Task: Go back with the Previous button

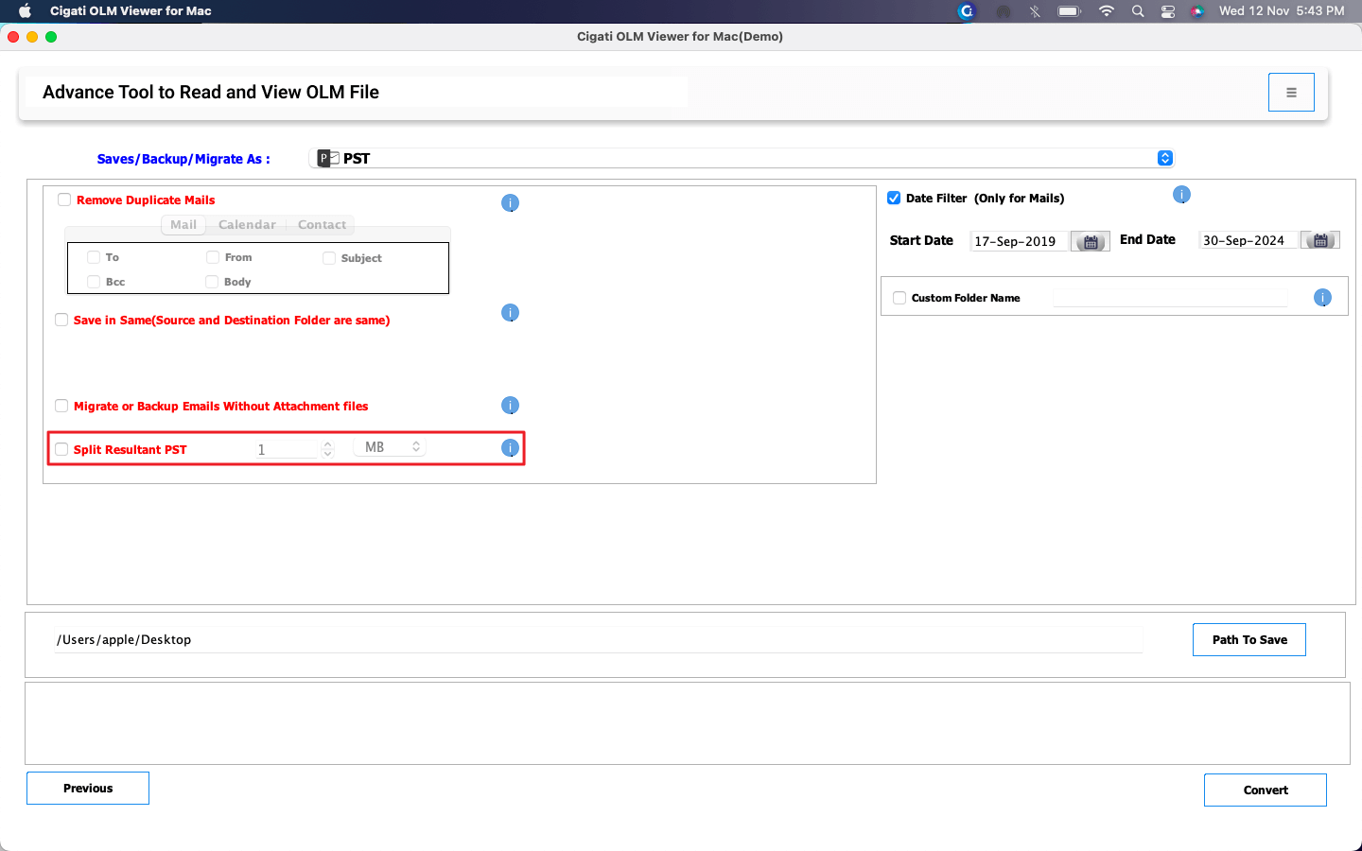Action: 88,789
